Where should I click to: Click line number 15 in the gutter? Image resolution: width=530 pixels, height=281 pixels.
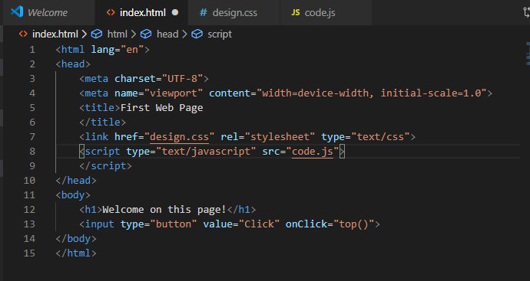[x=29, y=253]
